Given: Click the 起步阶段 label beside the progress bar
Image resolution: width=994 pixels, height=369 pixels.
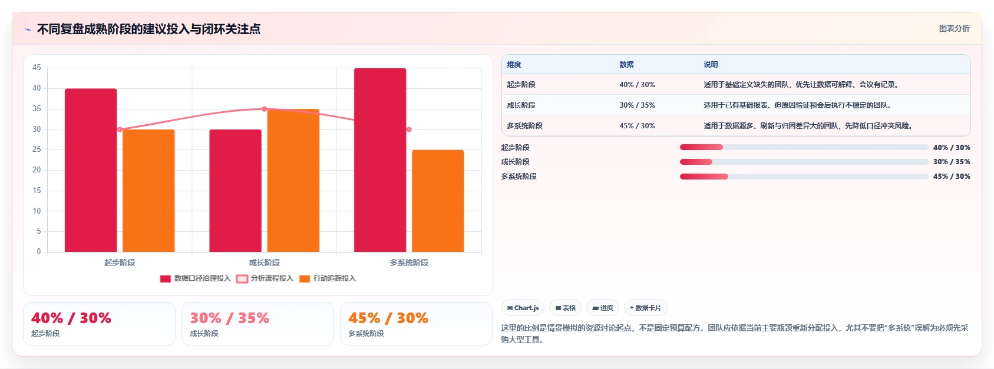Looking at the screenshot, I should (515, 148).
